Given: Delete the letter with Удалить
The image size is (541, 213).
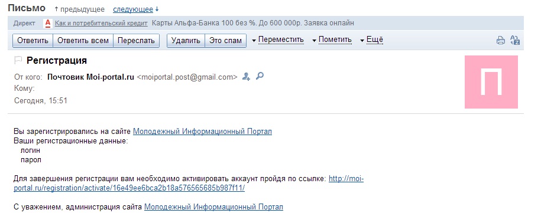Looking at the screenshot, I should click(186, 41).
